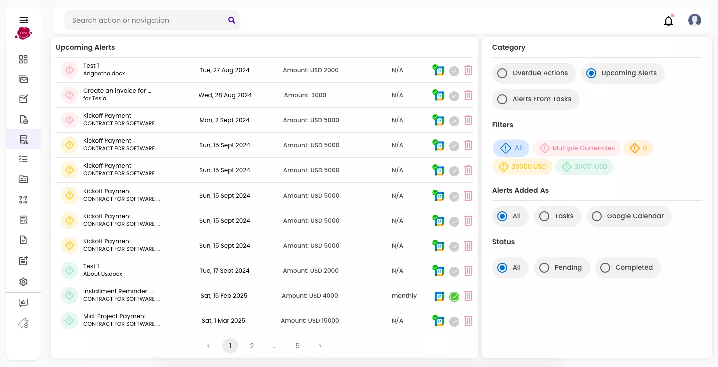This screenshot has height=367, width=718.
Task: Choose Google Calendar under Alerts Added As
Action: (629, 216)
